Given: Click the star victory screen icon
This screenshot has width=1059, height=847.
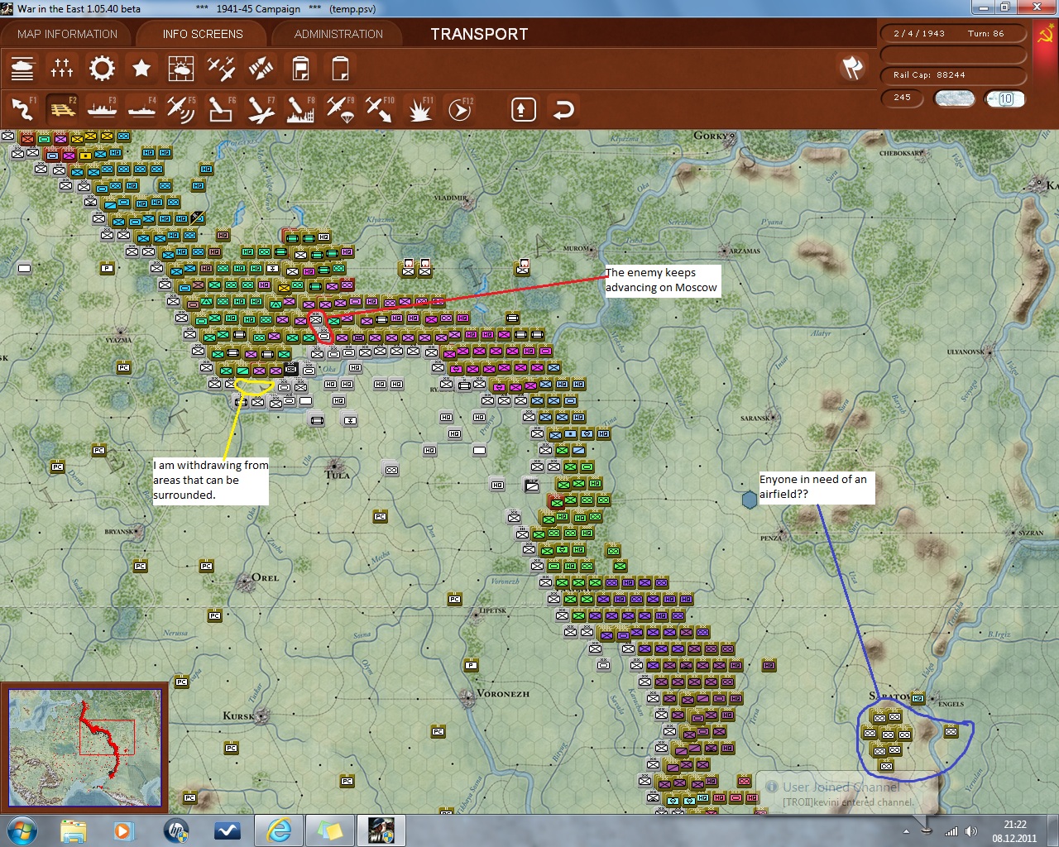Looking at the screenshot, I should pos(141,69).
